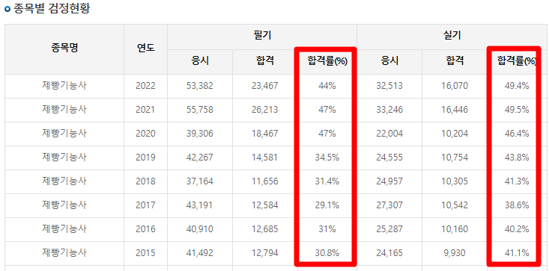Select the 연도 column header
The height and width of the screenshot is (271, 549).
145,48
